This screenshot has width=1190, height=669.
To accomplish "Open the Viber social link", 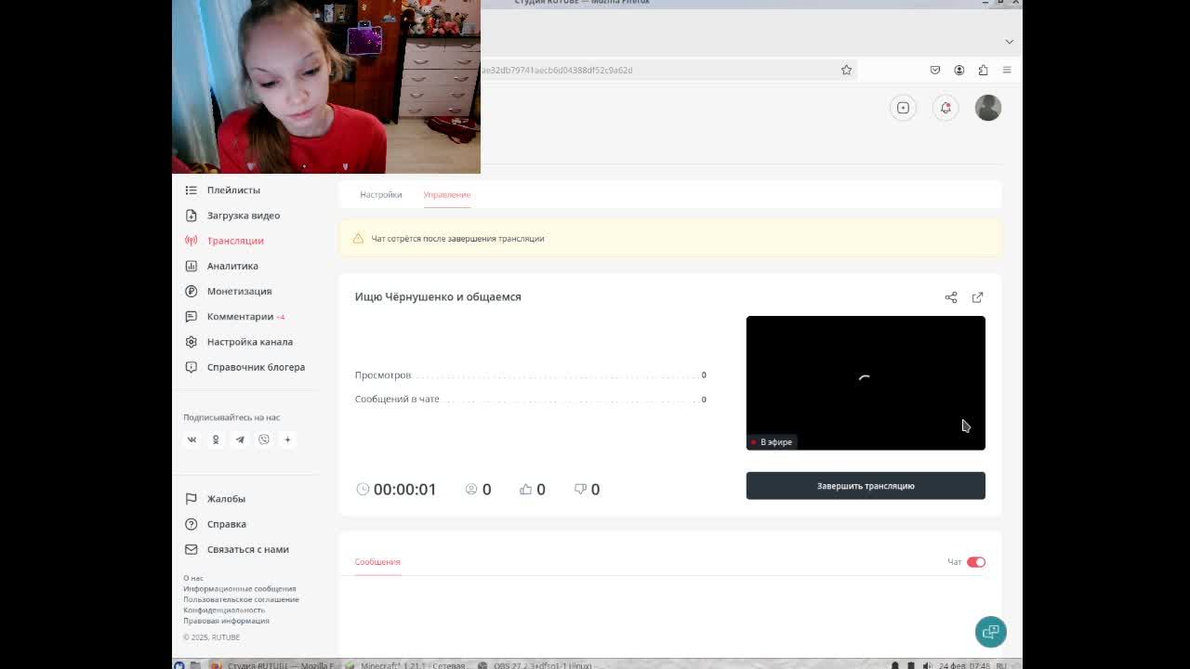I will pyautogui.click(x=264, y=439).
